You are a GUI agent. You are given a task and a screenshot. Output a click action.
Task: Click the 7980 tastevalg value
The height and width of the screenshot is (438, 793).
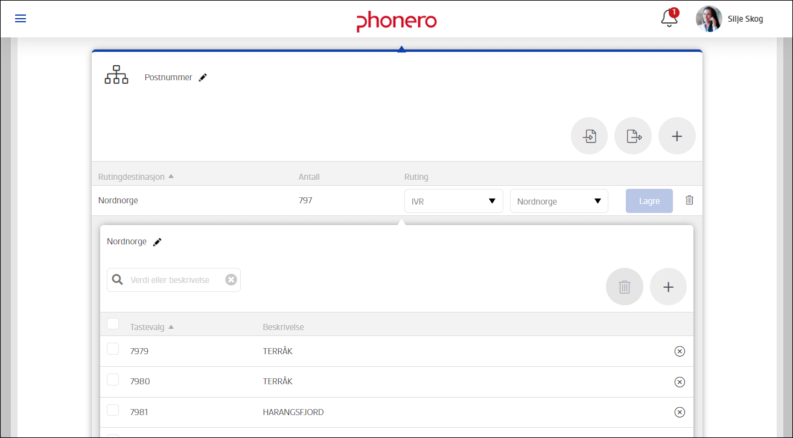point(140,381)
